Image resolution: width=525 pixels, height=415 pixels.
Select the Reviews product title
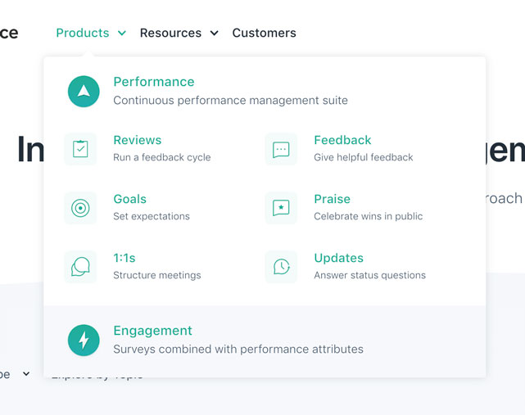point(137,140)
